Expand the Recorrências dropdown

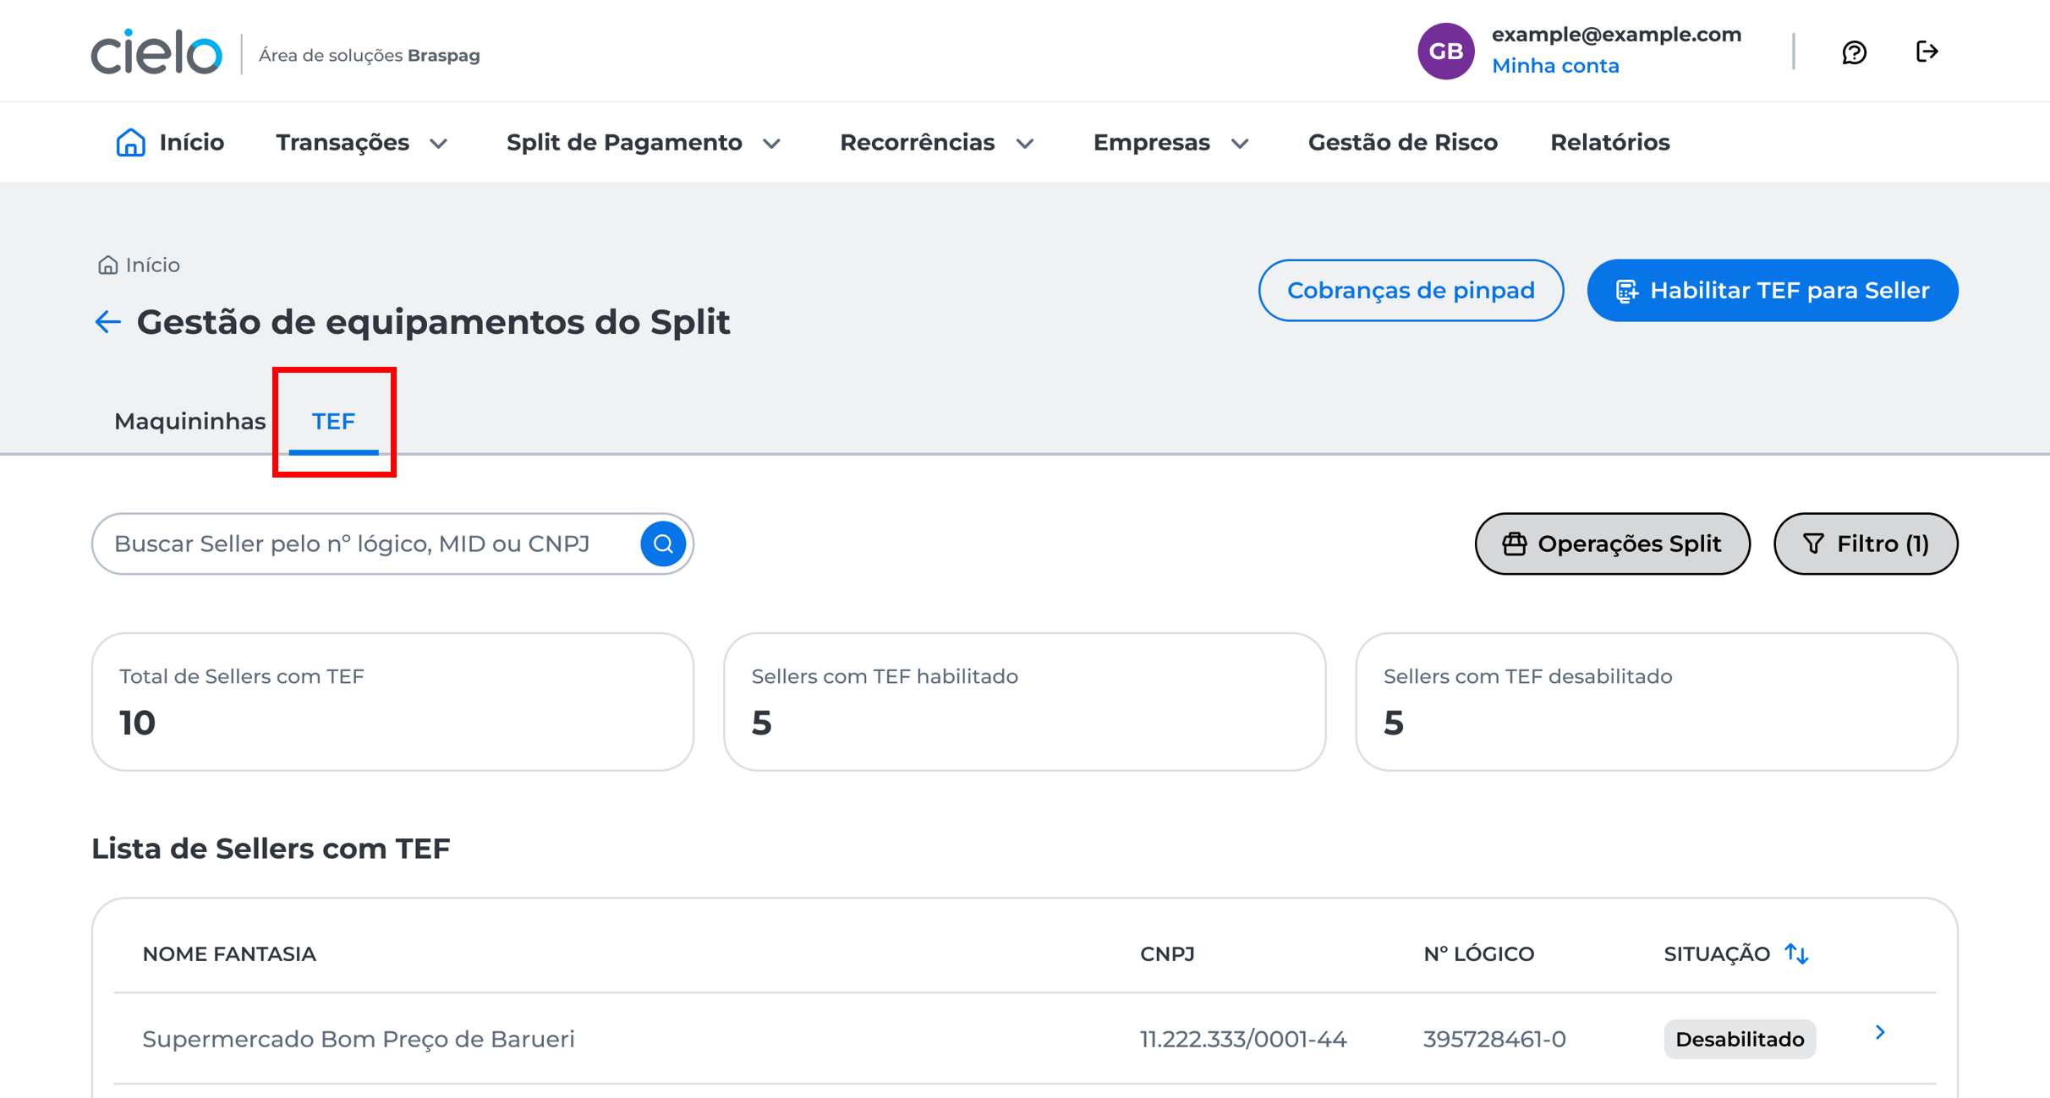click(937, 143)
